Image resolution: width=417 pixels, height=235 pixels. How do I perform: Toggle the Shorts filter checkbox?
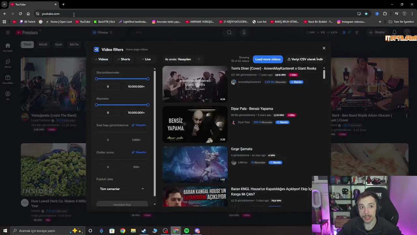(124, 59)
